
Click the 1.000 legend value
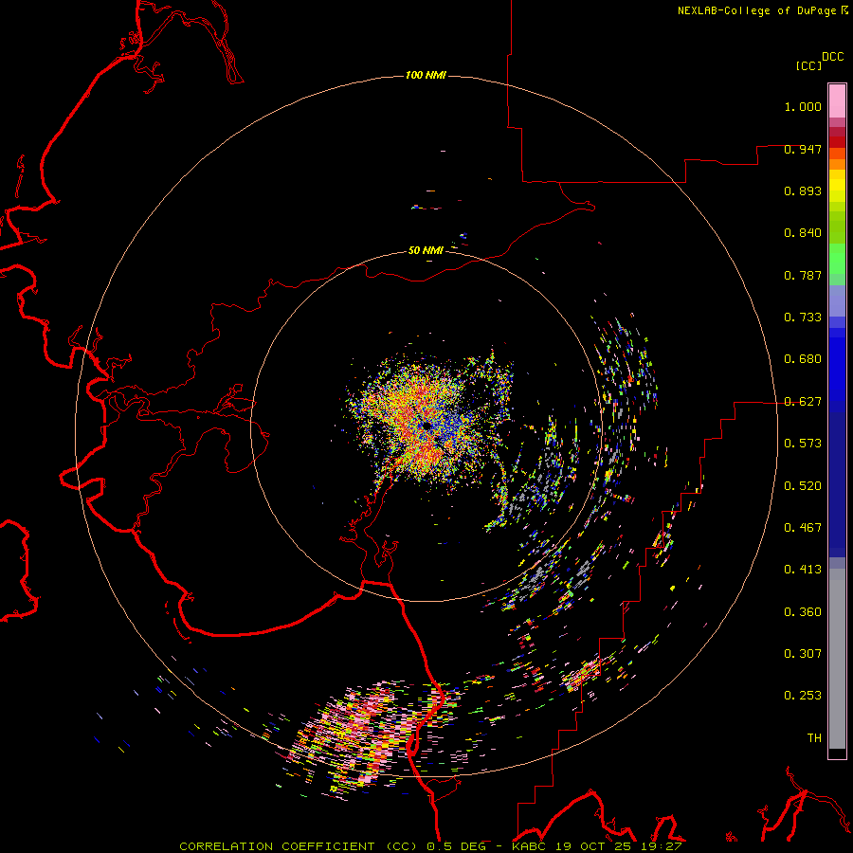[803, 106]
